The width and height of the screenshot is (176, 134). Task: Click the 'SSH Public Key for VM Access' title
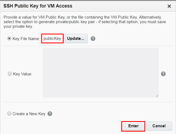point(38,6)
